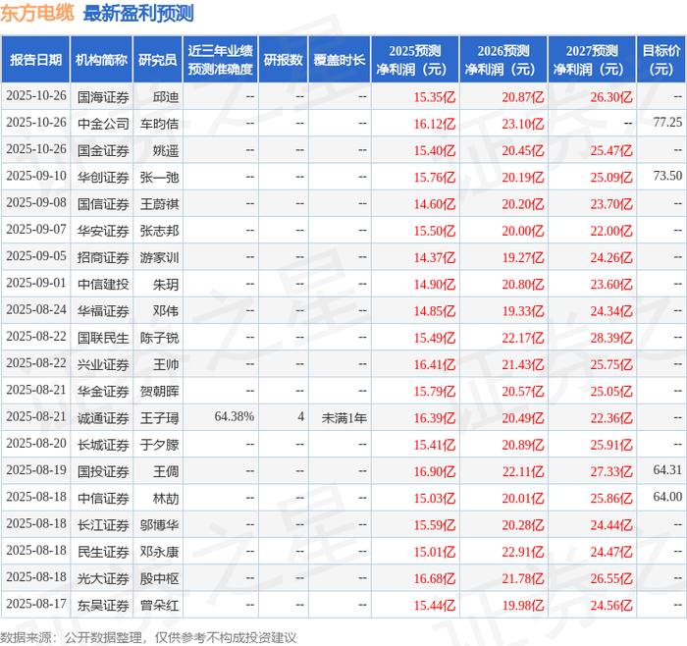
Task: Select the 覆盖时长 column header
Action: coord(340,60)
